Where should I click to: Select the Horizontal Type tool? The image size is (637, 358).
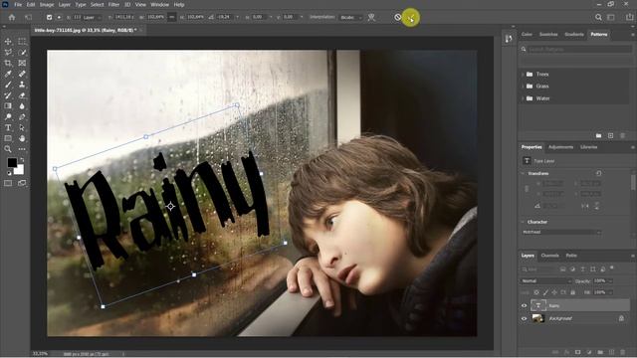pyautogui.click(x=8, y=128)
